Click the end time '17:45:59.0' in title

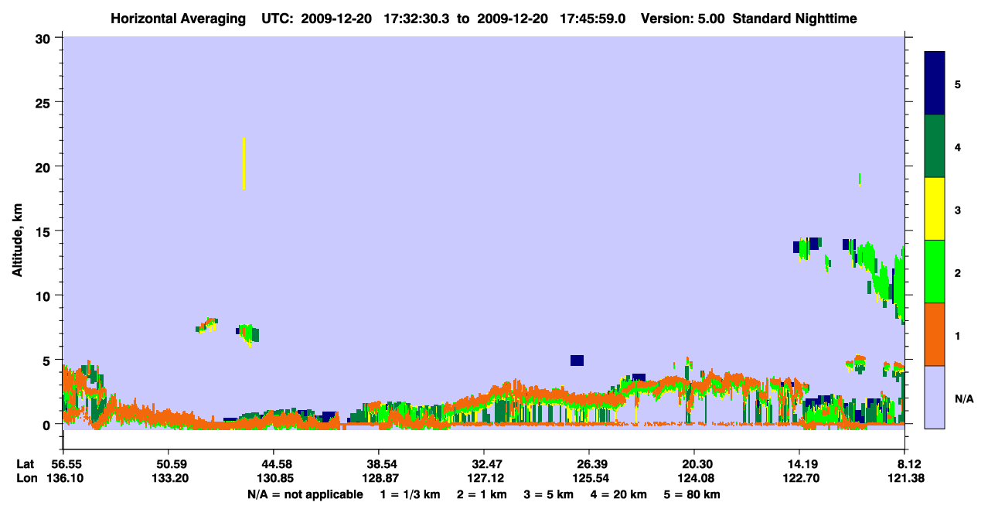tap(593, 18)
